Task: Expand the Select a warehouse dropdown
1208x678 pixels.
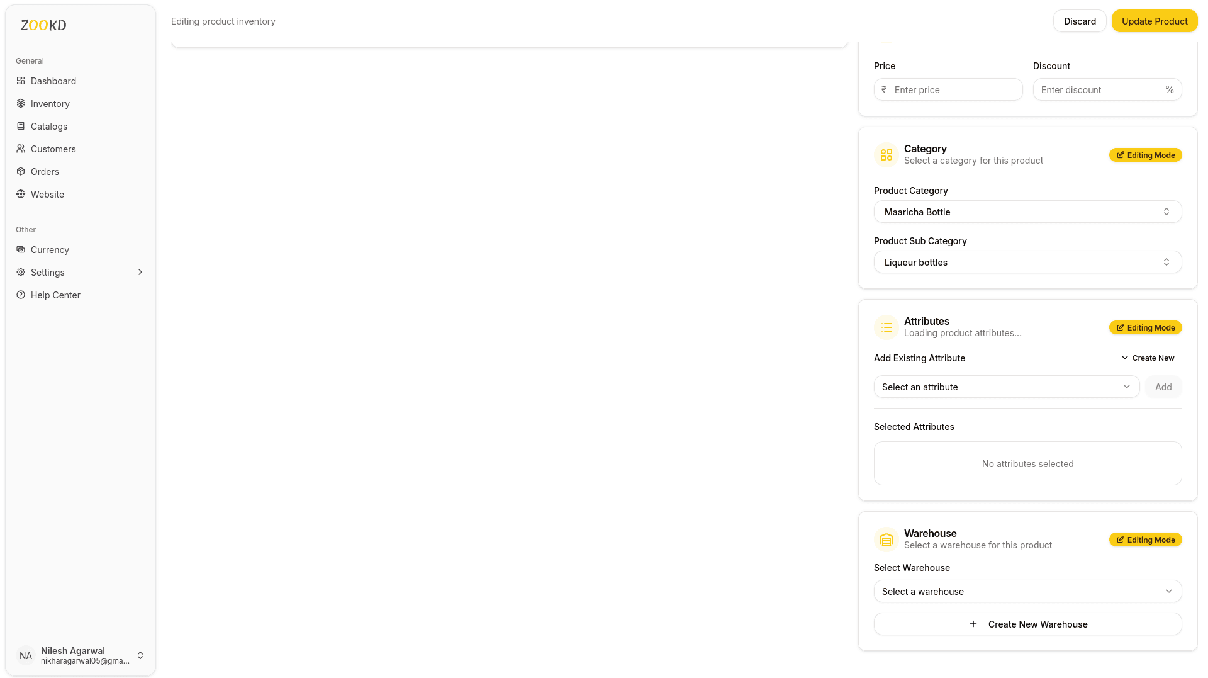Action: coord(1027,591)
